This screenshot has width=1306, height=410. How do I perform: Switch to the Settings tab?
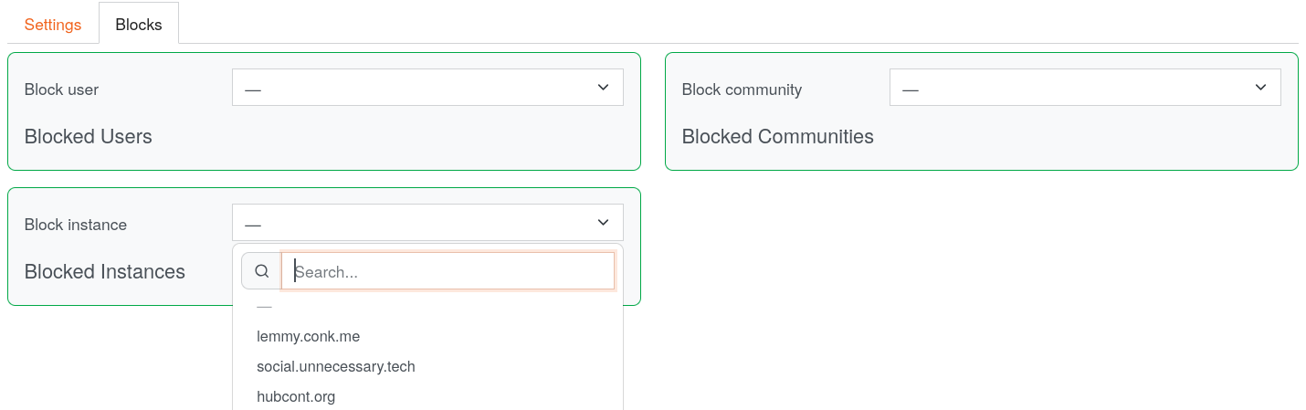point(53,25)
